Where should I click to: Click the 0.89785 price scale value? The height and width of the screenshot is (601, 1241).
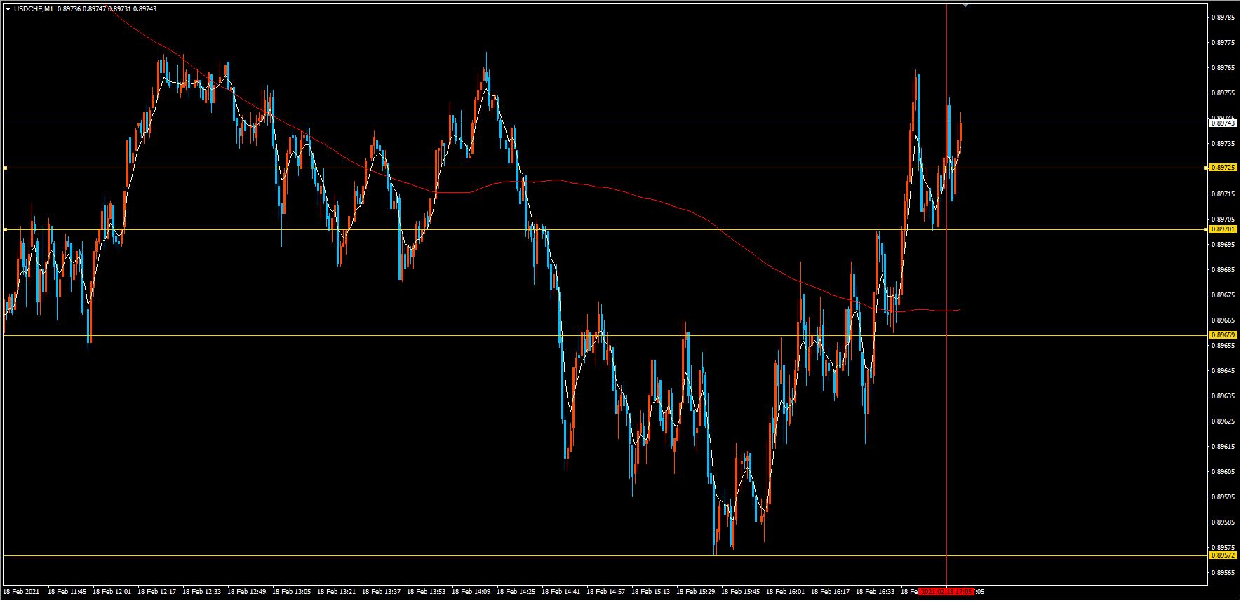click(x=1224, y=17)
